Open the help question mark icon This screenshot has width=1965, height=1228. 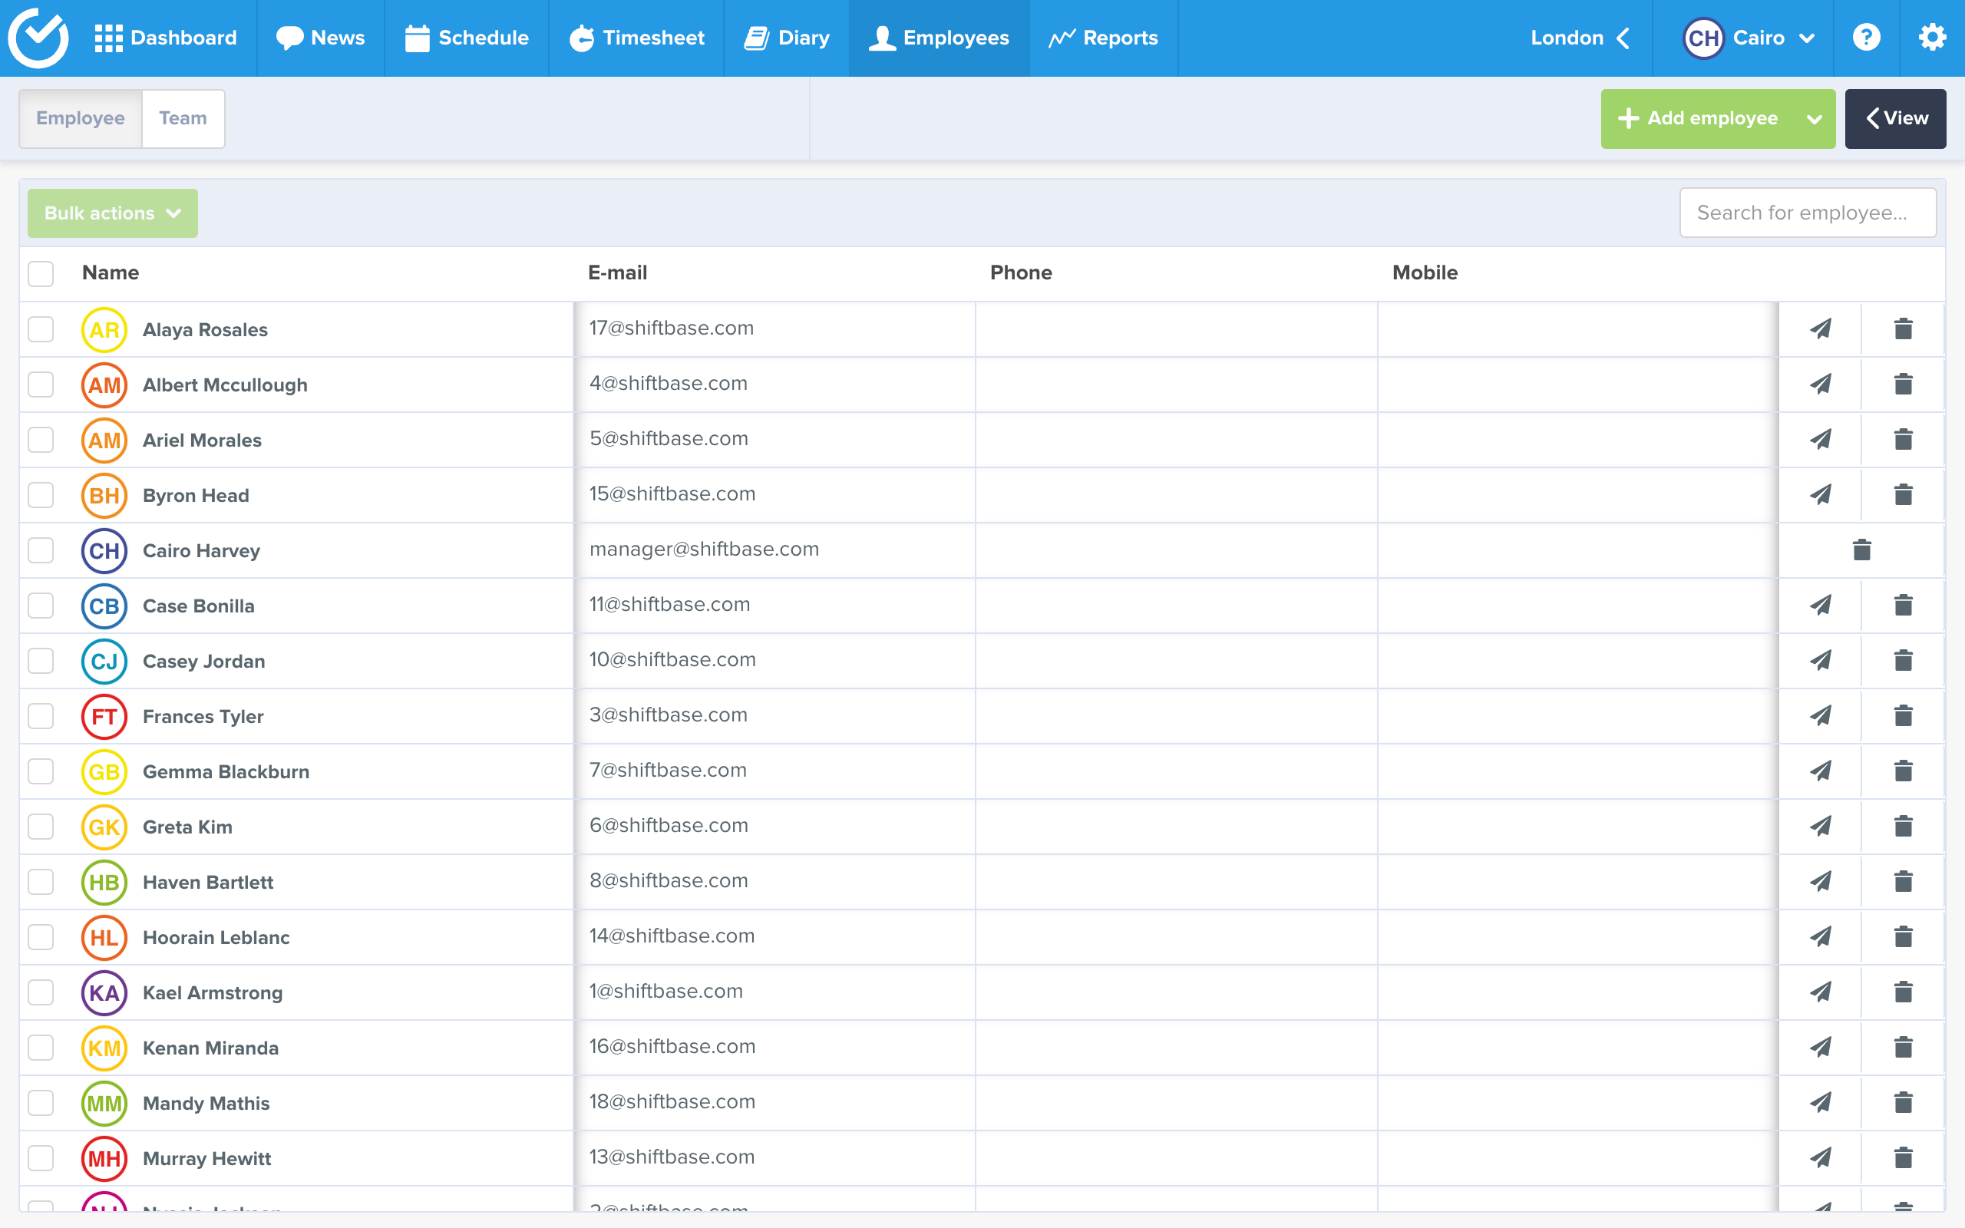coord(1866,38)
